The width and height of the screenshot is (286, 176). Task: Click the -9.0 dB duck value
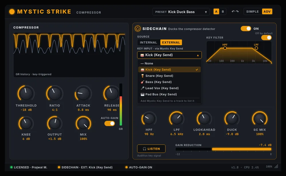232,134
